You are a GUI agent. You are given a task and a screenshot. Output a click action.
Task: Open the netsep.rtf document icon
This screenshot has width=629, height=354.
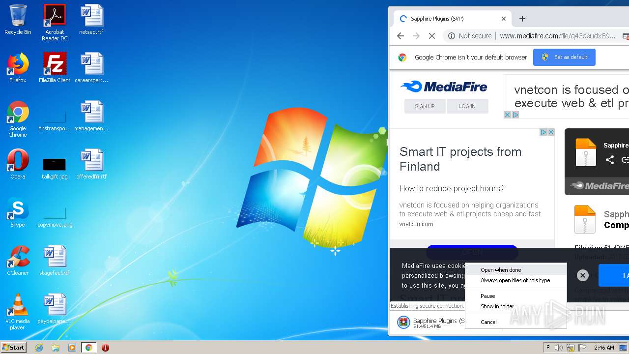91,20
